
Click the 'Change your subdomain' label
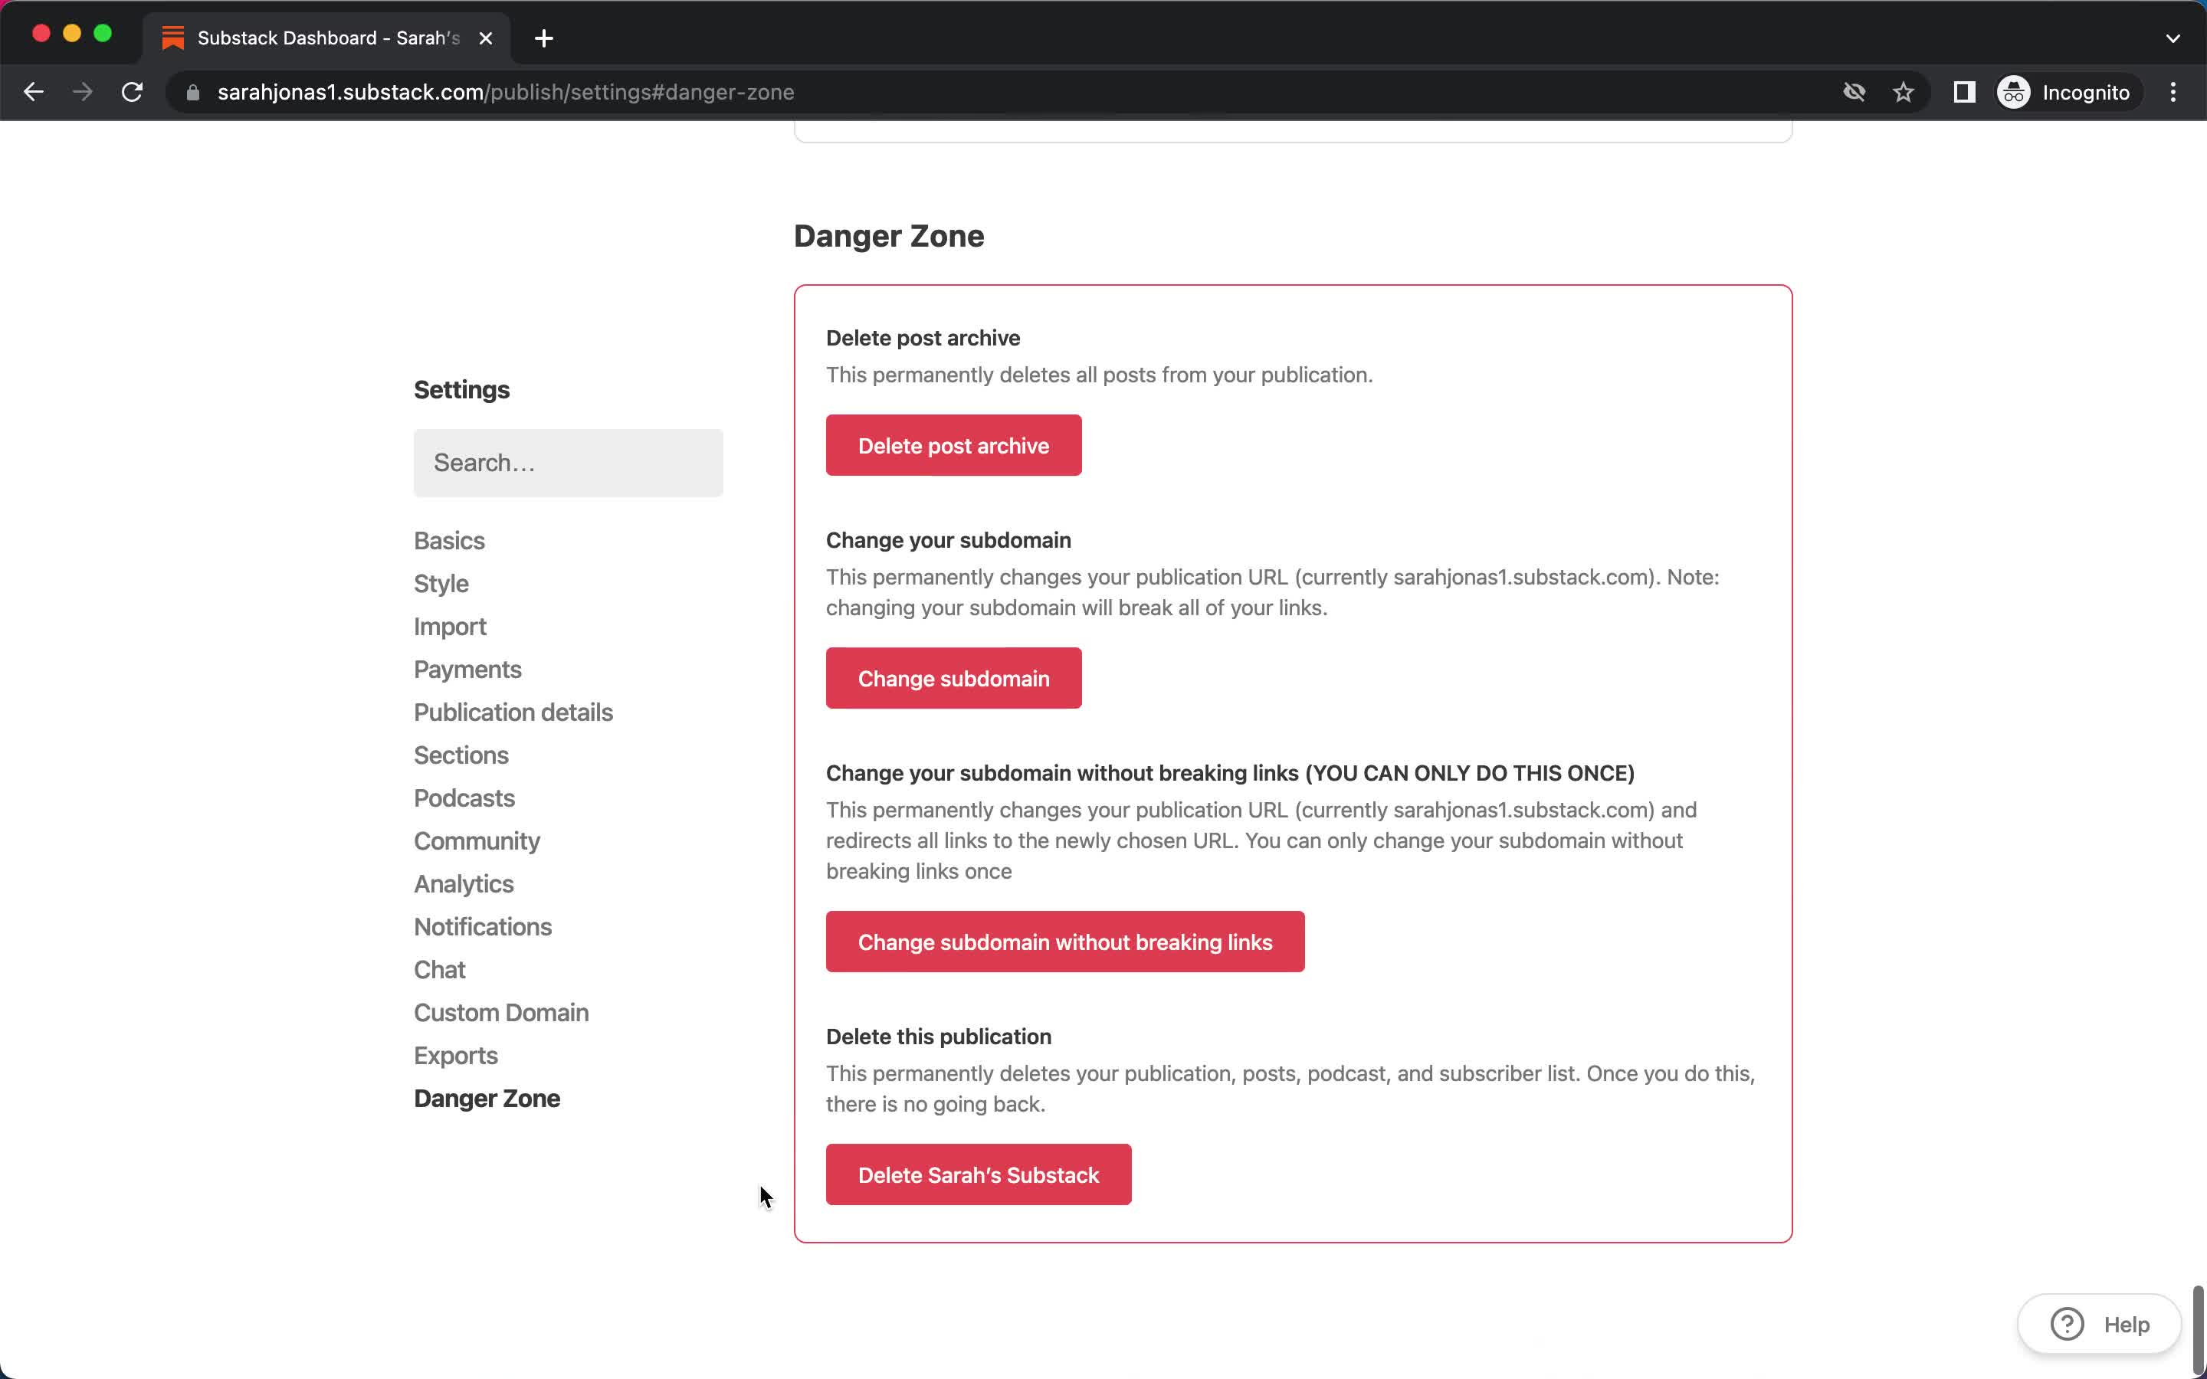tap(949, 540)
